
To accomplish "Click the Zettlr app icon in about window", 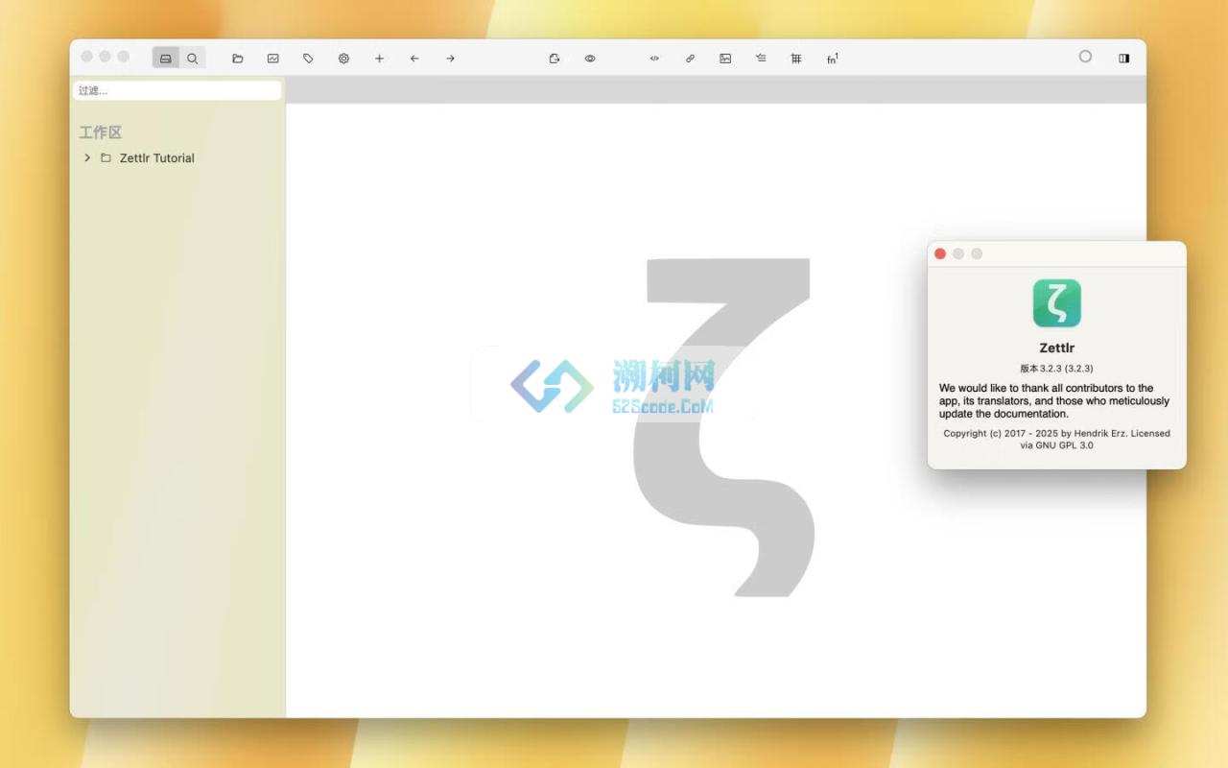I will click(1057, 303).
